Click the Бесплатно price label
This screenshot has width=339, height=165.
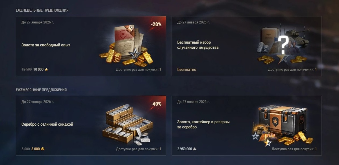coord(187,69)
